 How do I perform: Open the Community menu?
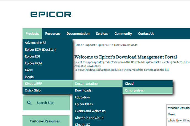click(x=123, y=33)
